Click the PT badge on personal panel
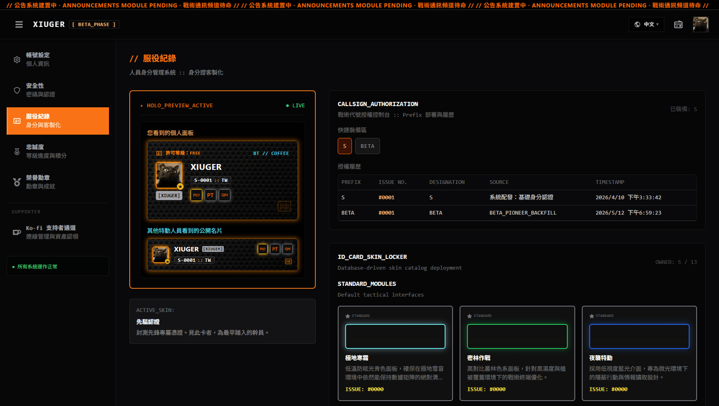Viewport: 719px width, 406px height. (x=210, y=195)
